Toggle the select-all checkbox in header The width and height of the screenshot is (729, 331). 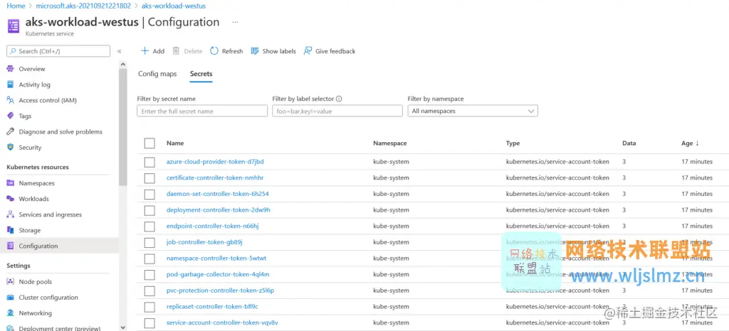click(150, 143)
